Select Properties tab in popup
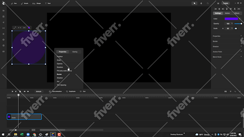 click(62, 52)
